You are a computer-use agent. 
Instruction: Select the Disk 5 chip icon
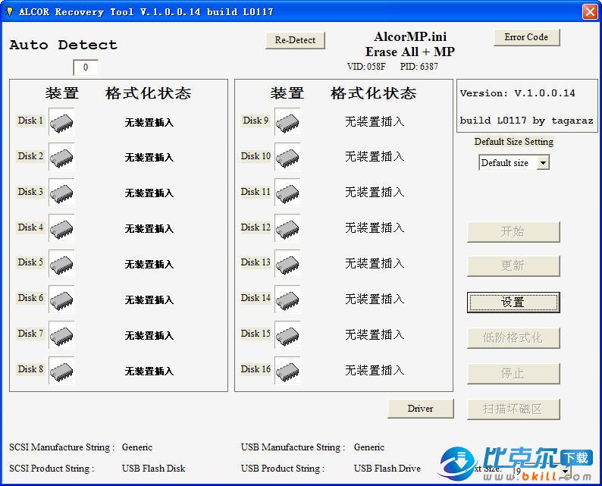61,263
